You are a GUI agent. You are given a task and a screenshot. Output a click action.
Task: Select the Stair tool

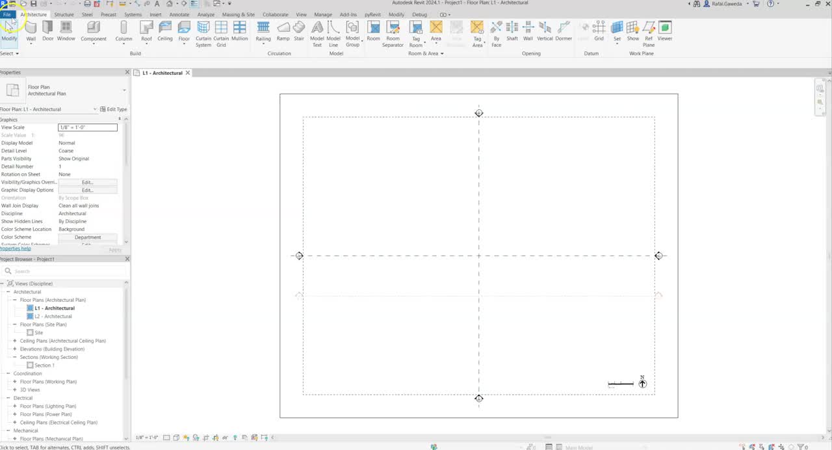(299, 31)
